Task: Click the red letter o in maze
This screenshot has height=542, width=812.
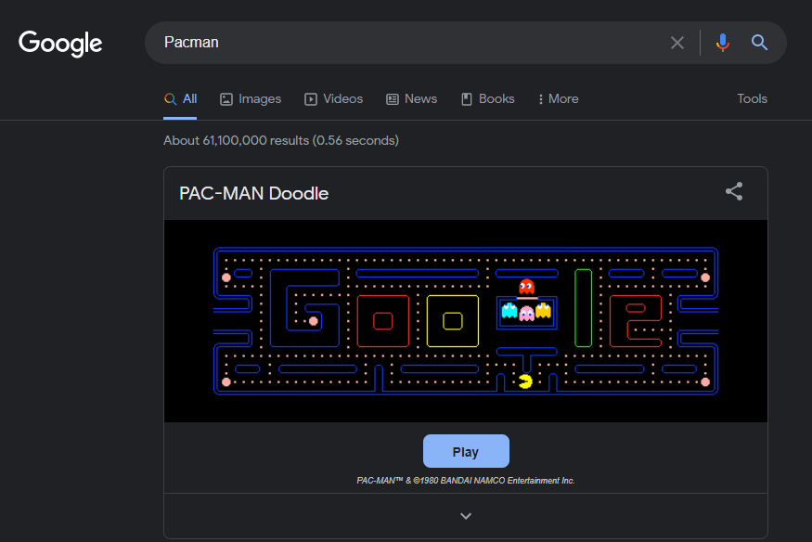Action: 383,321
